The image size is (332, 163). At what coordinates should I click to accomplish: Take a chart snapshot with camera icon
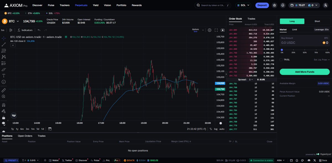coord(222,30)
